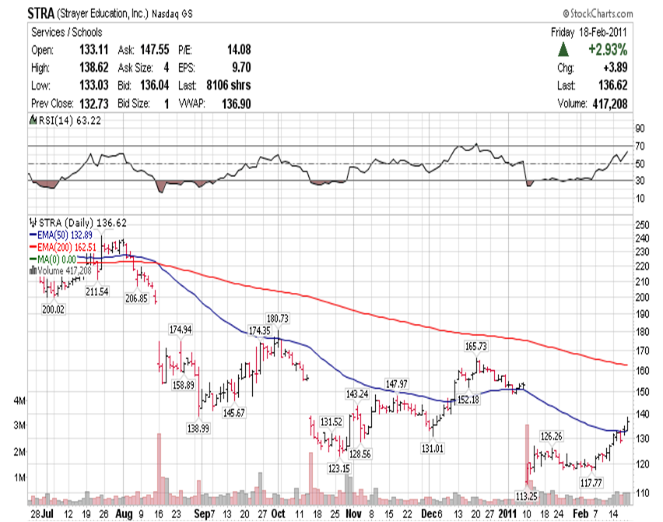Click the 174.94 price high label
The width and height of the screenshot is (663, 522).
(x=181, y=330)
